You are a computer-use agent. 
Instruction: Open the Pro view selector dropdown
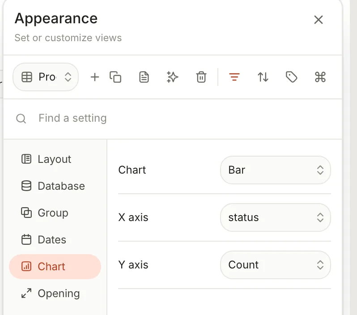click(46, 77)
